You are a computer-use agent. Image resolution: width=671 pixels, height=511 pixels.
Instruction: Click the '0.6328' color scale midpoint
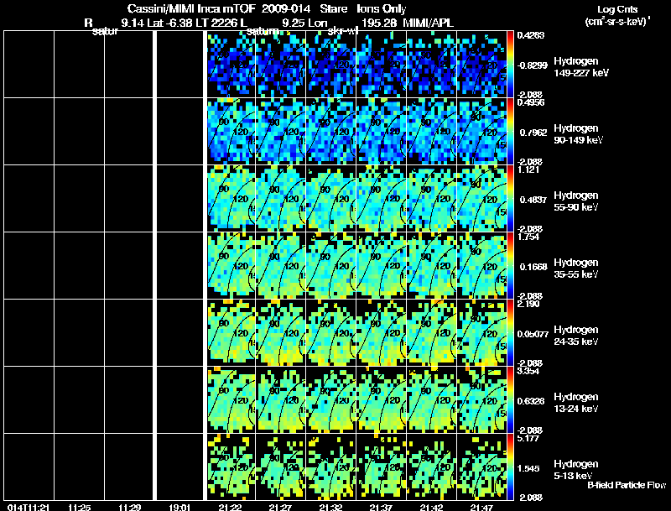[x=532, y=401]
